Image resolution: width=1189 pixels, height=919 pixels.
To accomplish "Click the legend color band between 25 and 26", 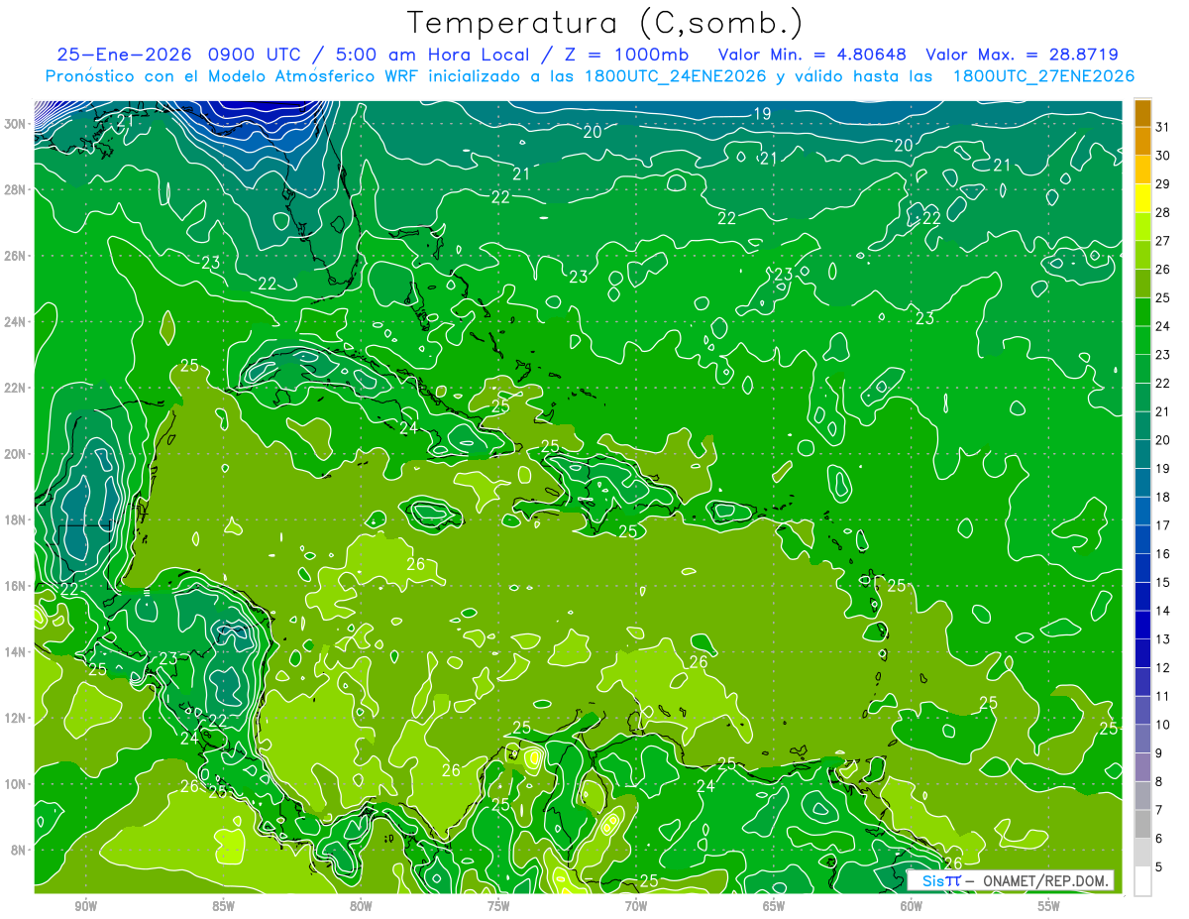I will pyautogui.click(x=1142, y=283).
